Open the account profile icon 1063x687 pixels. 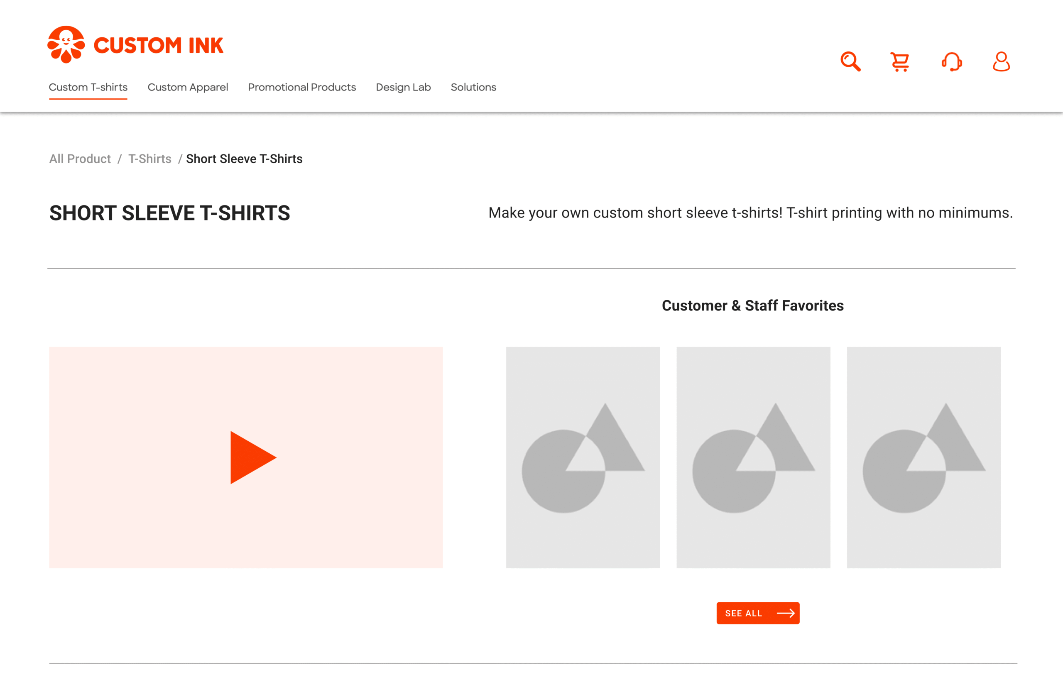tap(1002, 61)
